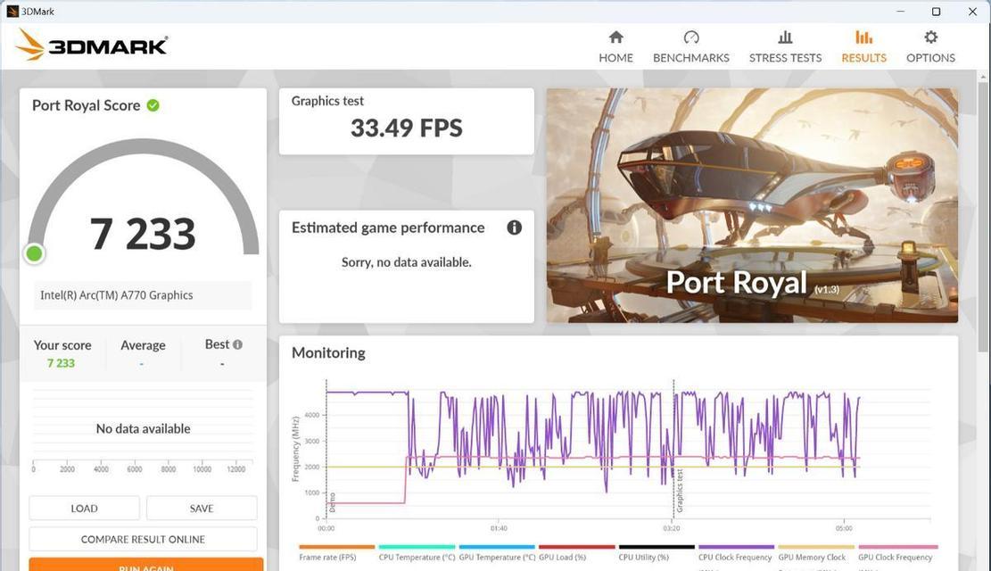991x571 pixels.
Task: Click the green marker dot on the score gauge
Action: tap(34, 253)
